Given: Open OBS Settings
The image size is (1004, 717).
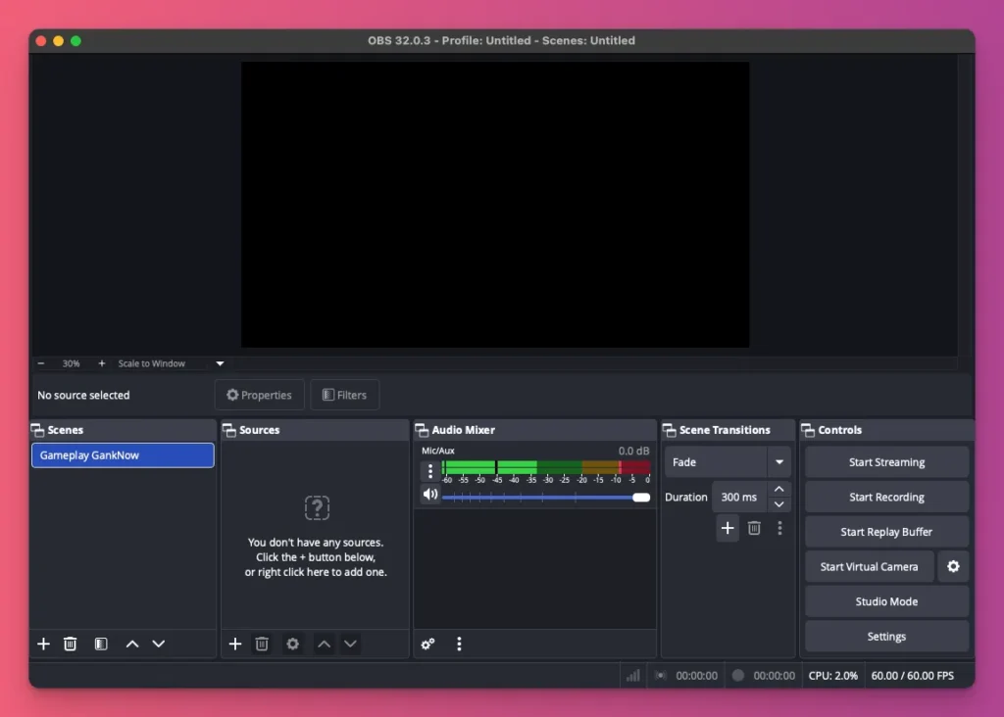Looking at the screenshot, I should coord(885,636).
